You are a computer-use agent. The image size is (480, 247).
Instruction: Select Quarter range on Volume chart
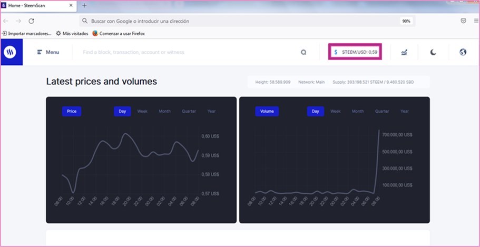(x=382, y=112)
